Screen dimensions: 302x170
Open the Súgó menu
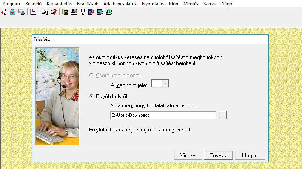tap(227, 4)
